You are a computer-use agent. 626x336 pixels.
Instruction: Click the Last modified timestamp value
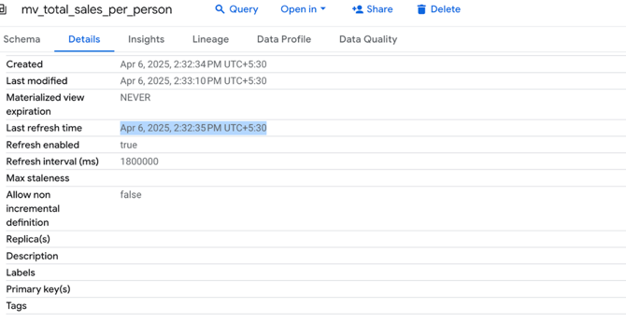[x=193, y=81]
